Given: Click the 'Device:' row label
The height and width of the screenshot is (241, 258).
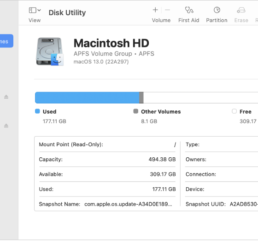Looking at the screenshot, I should click(195, 189).
